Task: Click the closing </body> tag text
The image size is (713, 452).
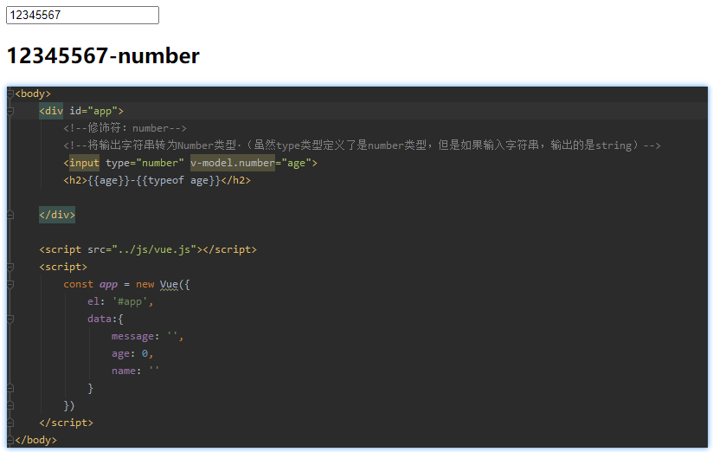Action: [36, 440]
